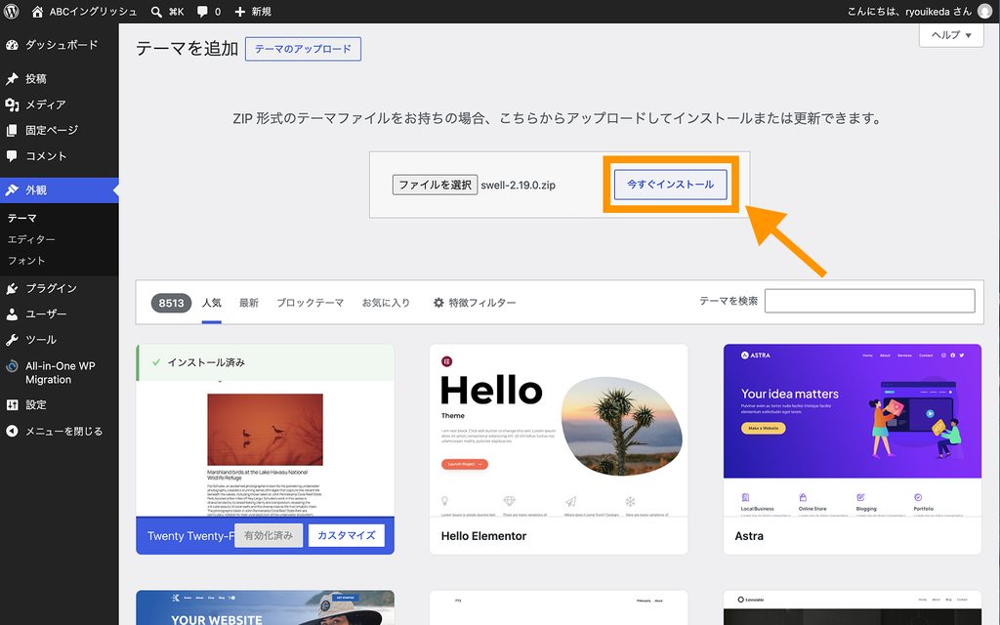Viewport: 1000px width, 625px height.
Task: Click the テーマを追加 page heading
Action: [x=187, y=49]
